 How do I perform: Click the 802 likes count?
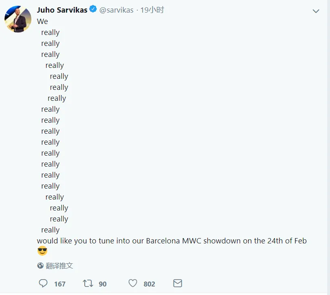click(x=149, y=284)
